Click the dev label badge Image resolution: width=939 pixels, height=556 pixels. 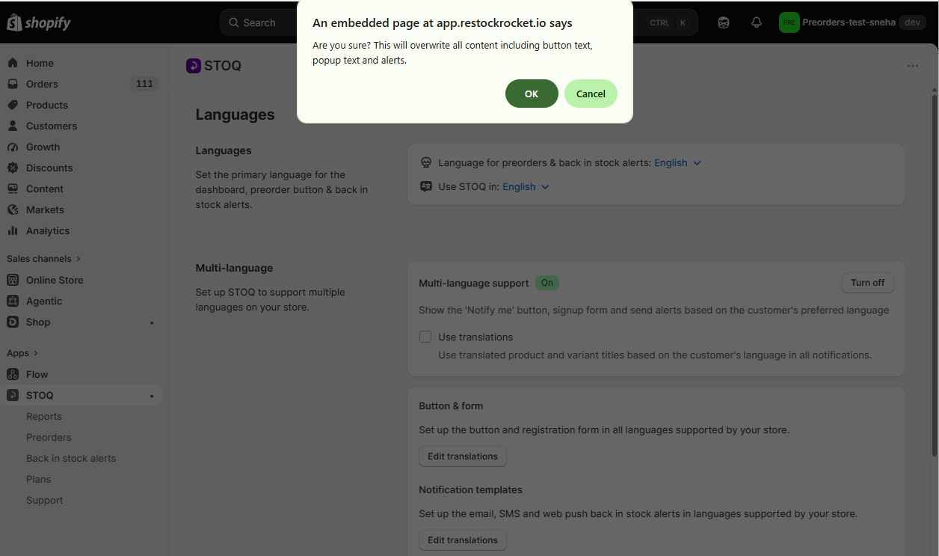912,22
